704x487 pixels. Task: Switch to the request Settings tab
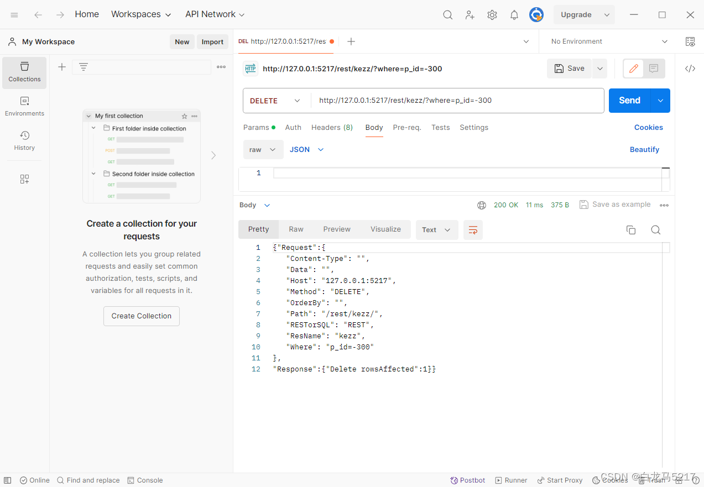(474, 128)
